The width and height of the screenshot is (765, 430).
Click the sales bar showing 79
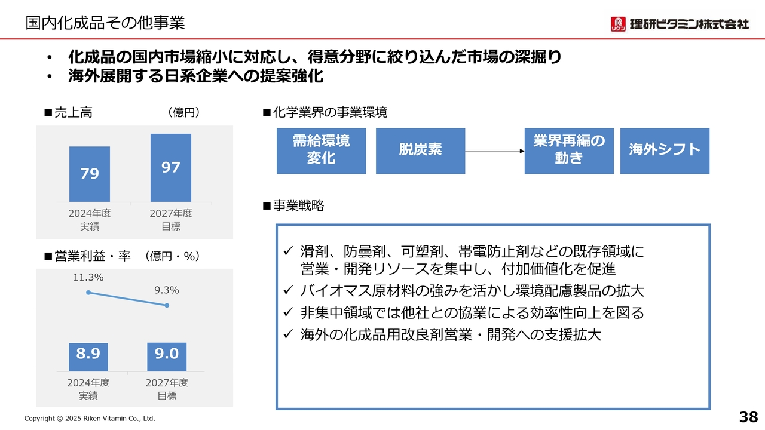[90, 174]
